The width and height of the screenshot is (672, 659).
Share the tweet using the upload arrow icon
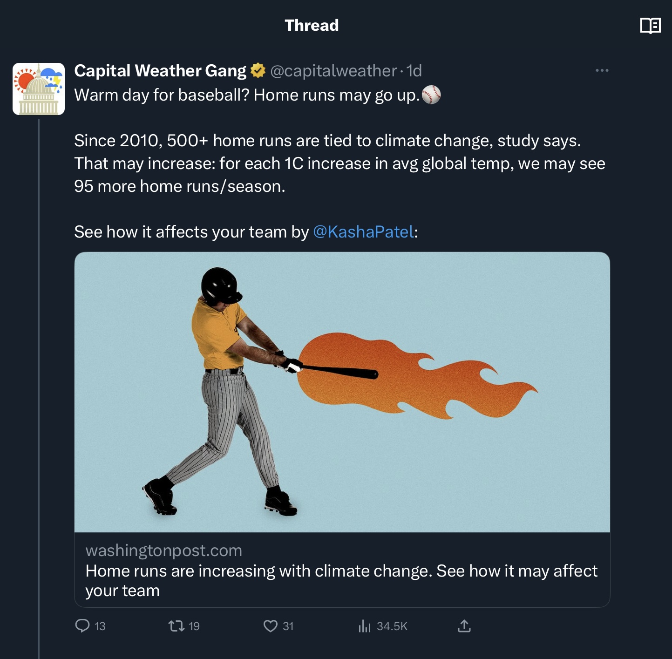coord(464,625)
